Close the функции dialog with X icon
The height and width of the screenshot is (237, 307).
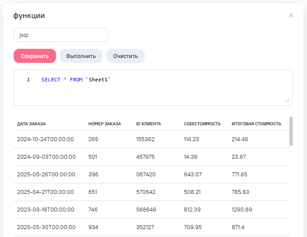pos(291,15)
